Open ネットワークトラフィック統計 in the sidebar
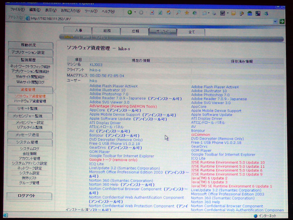Viewport: 293px width, 220px height. pos(30,67)
